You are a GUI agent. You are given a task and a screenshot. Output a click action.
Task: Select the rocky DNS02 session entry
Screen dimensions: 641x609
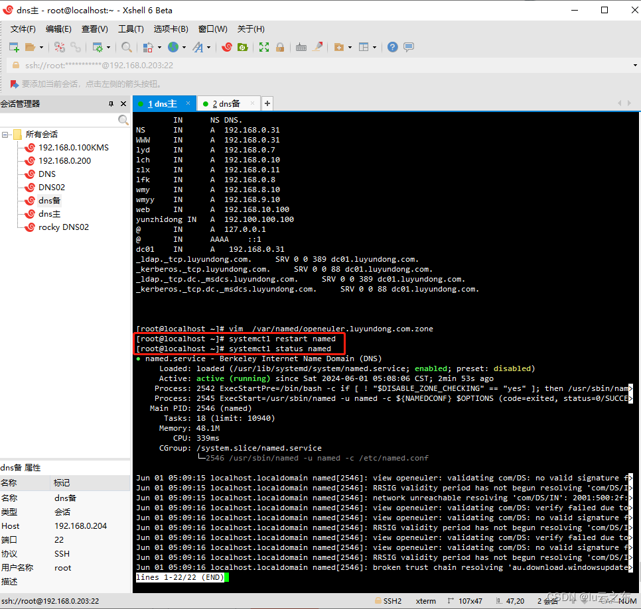(x=64, y=227)
